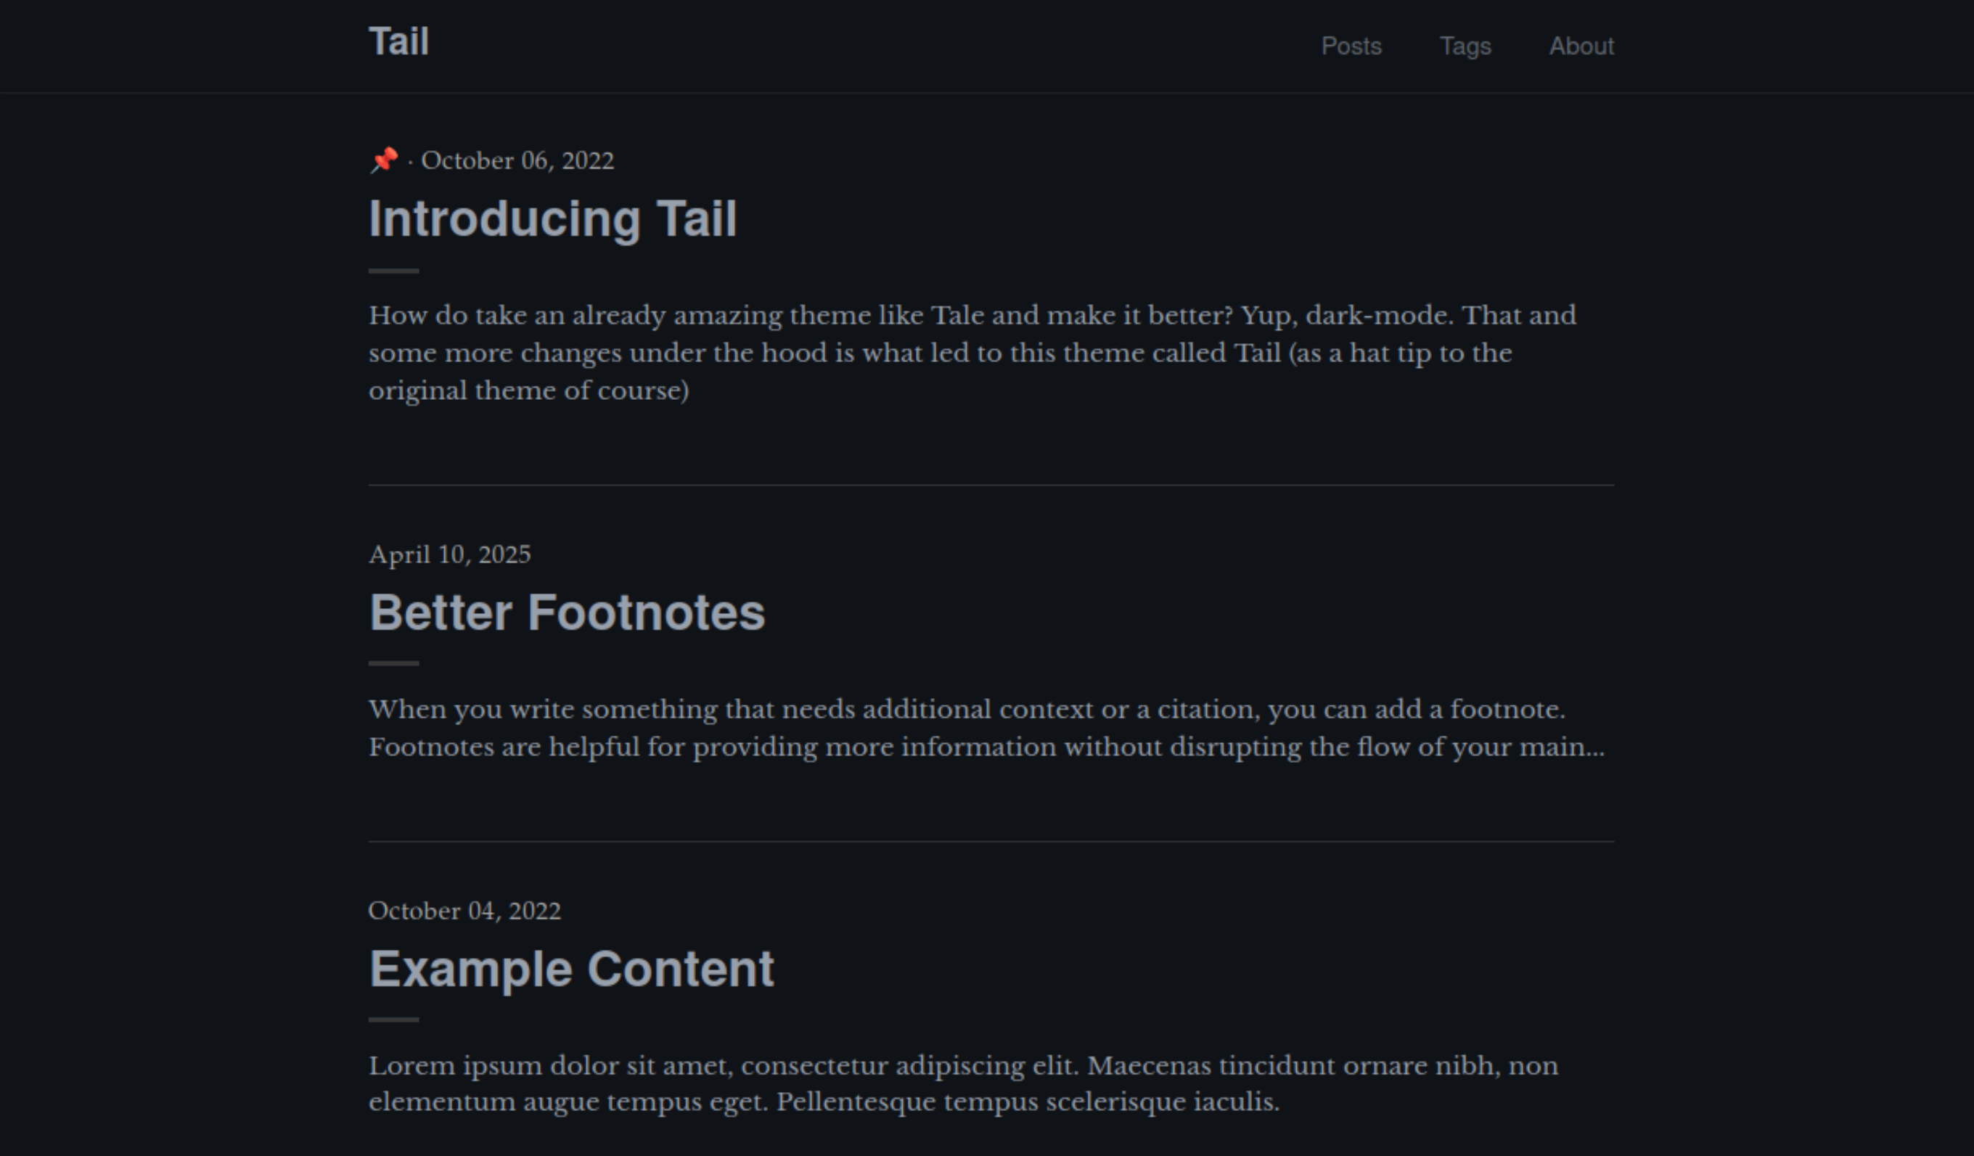Open the Tail site logo
The image size is (1974, 1156).
coord(398,43)
